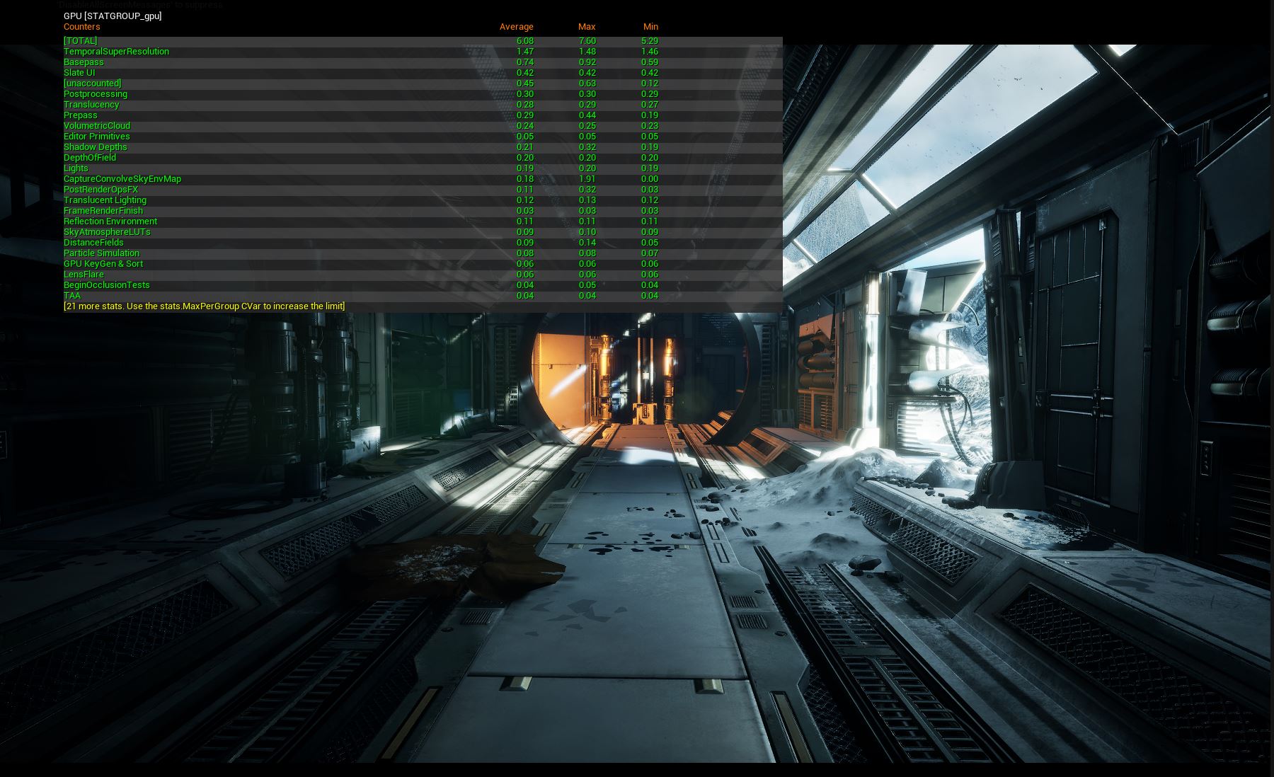Sort by the Average column header
Viewport: 1274px width, 777px height.
tap(517, 26)
